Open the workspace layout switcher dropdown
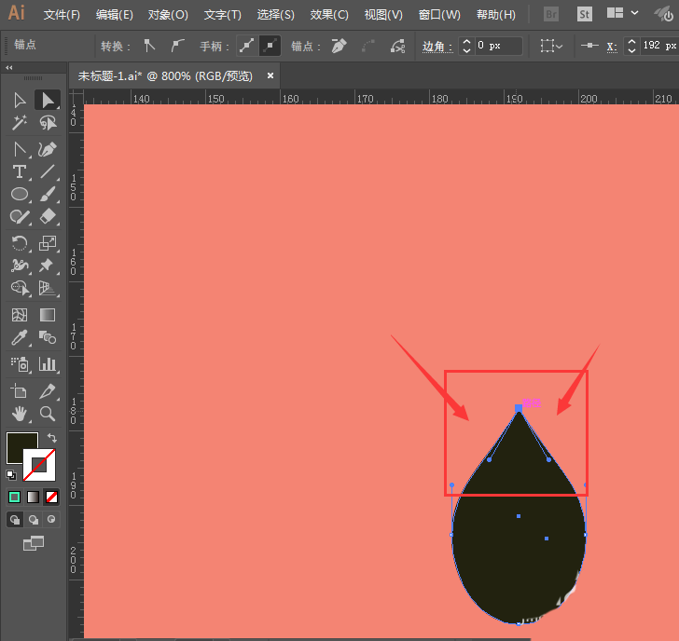This screenshot has width=679, height=641. click(620, 14)
